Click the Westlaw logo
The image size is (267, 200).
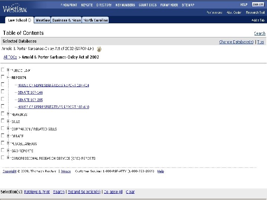[x=15, y=8]
